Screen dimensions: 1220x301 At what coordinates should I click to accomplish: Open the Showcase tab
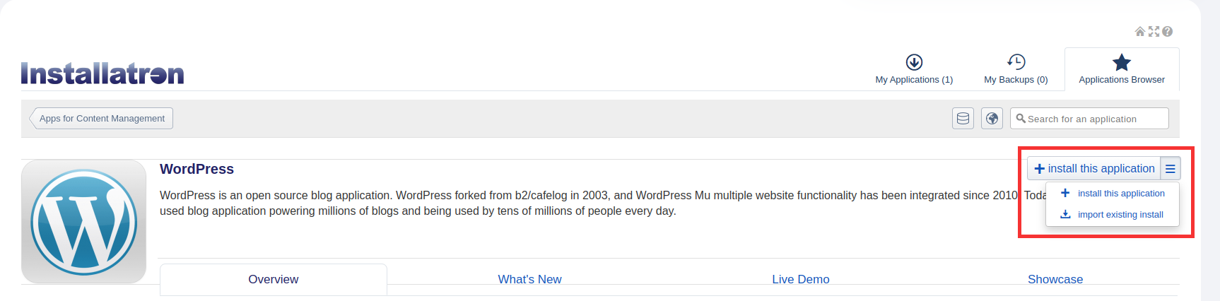click(1055, 280)
